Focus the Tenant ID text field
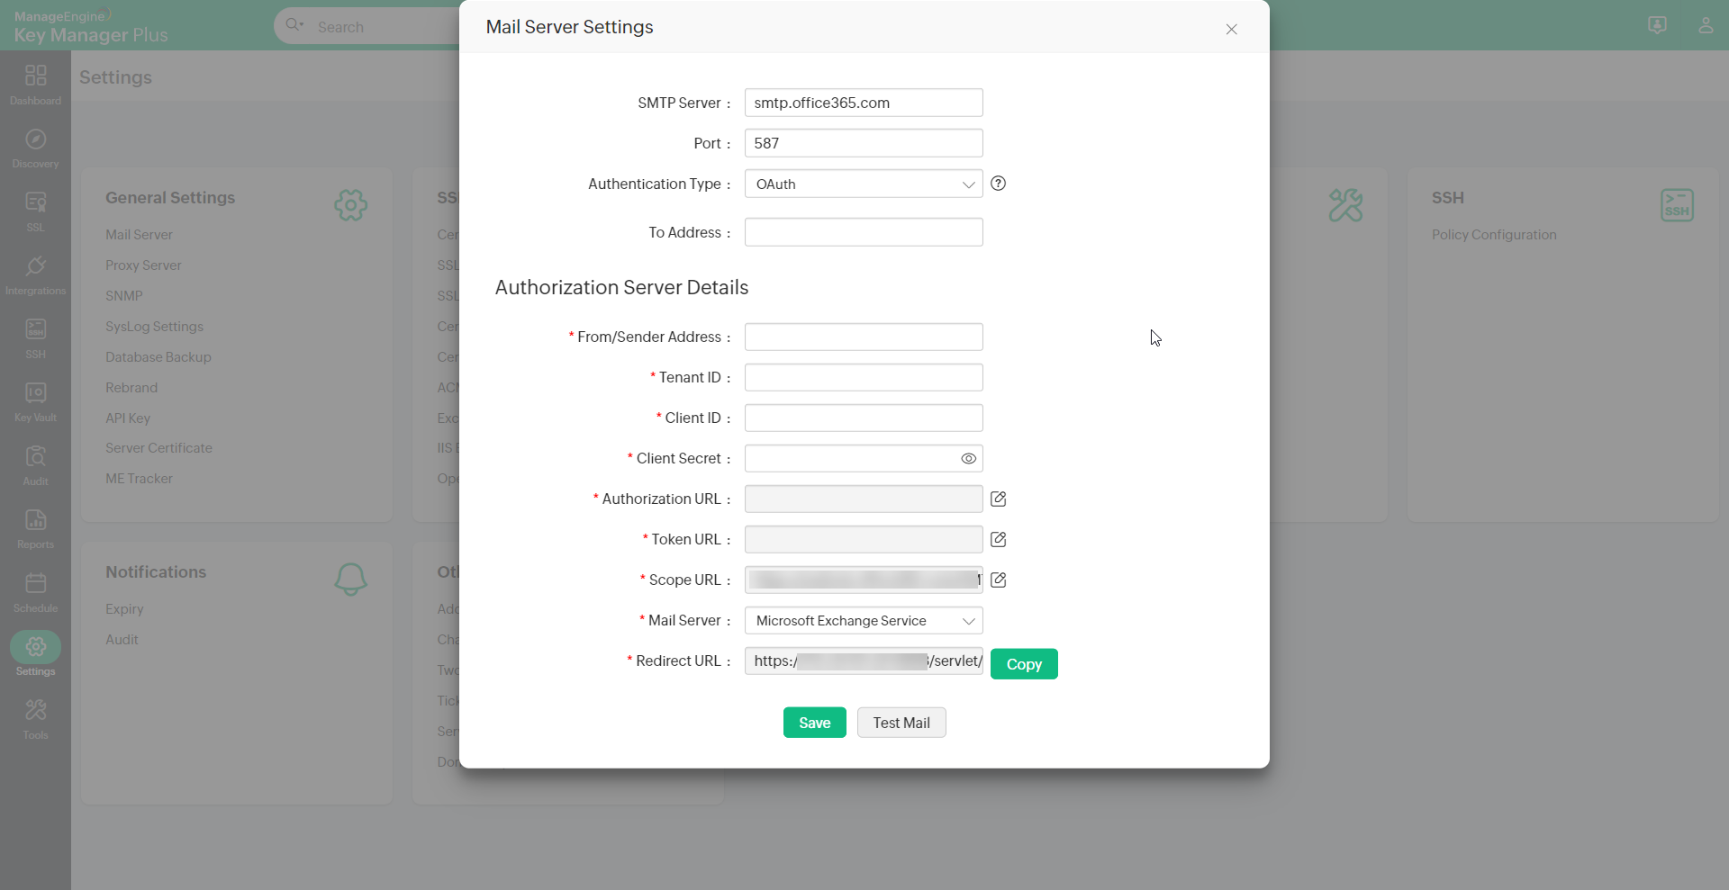Viewport: 1729px width, 890px height. (x=863, y=377)
